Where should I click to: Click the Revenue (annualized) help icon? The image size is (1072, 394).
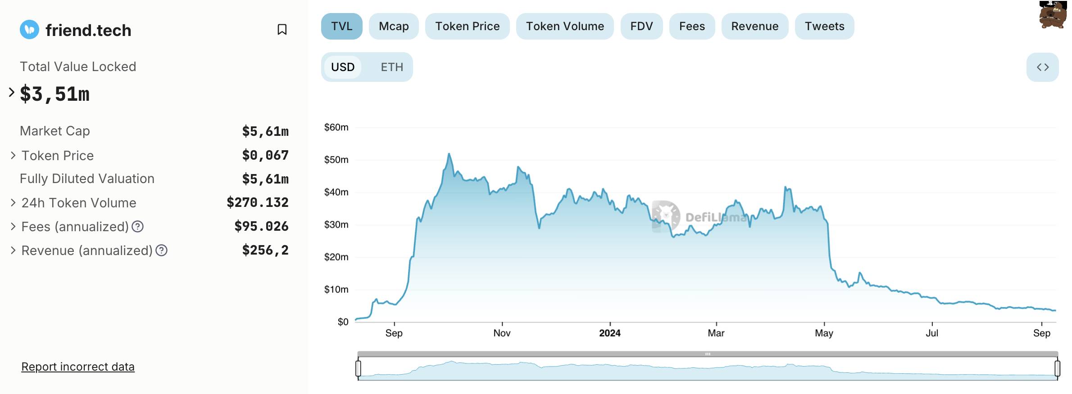click(161, 251)
